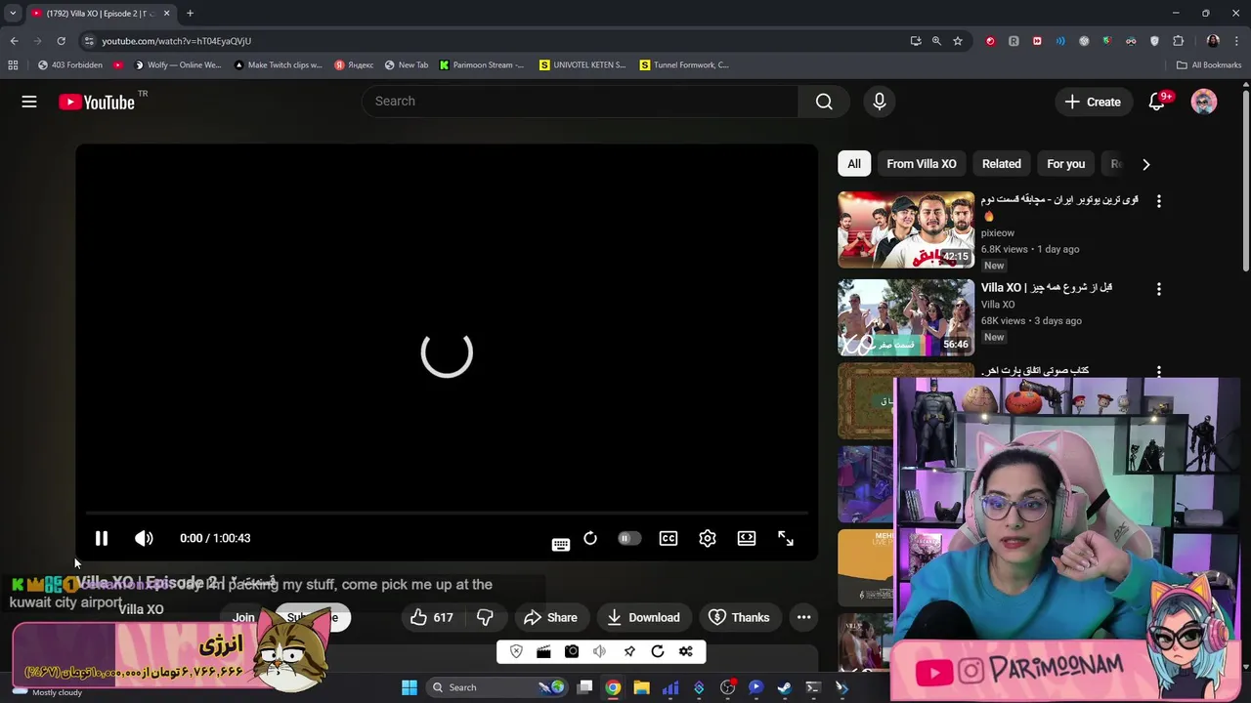The width and height of the screenshot is (1251, 703).
Task: Open a new browser tab
Action: click(190, 14)
